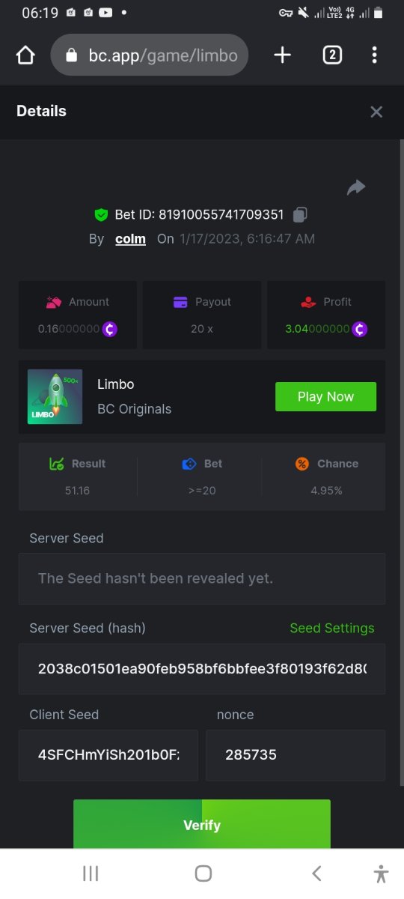Verify the bet result

click(x=202, y=824)
